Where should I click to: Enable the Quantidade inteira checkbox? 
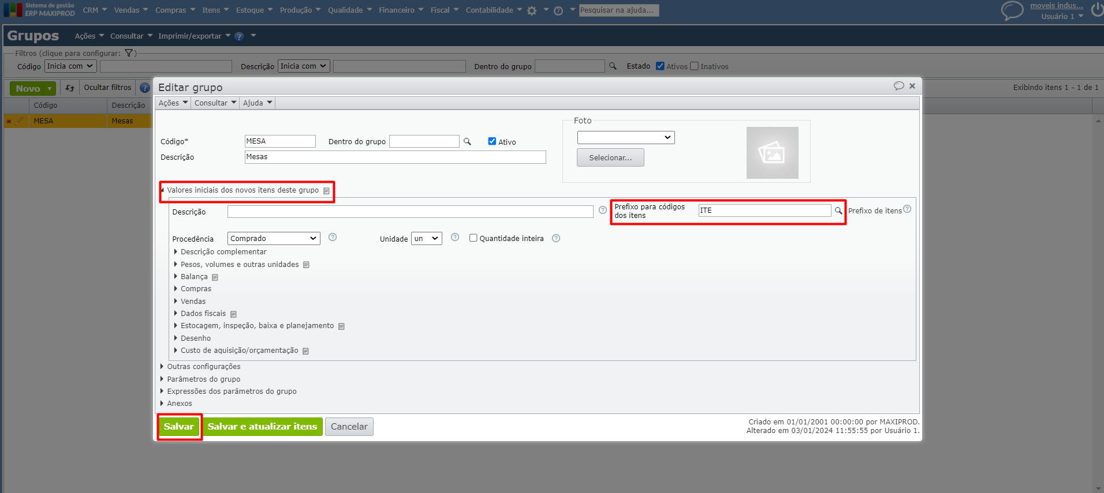473,238
